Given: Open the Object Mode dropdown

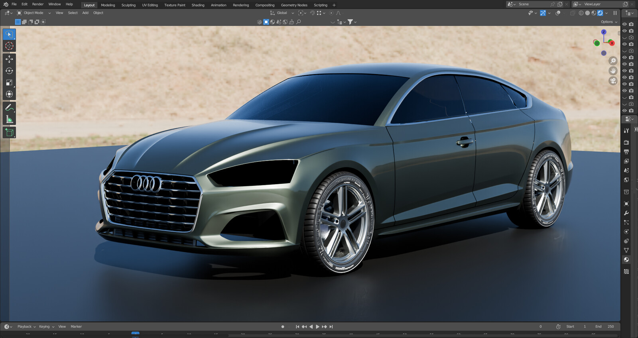Looking at the screenshot, I should point(34,13).
